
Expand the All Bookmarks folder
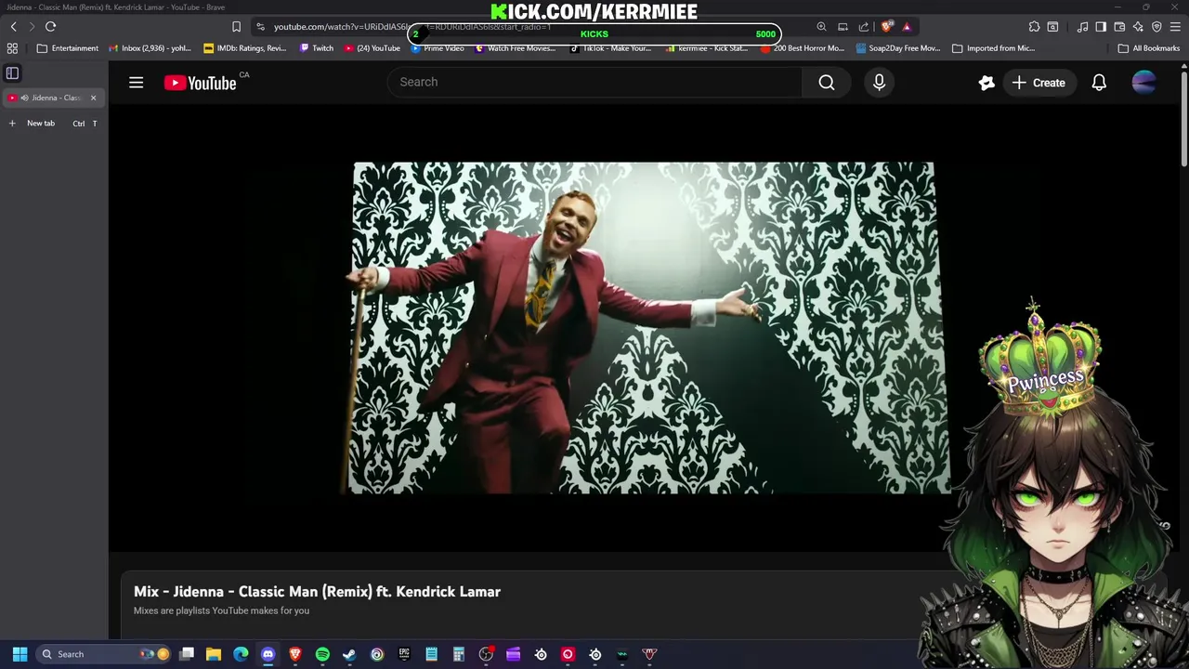tap(1148, 48)
